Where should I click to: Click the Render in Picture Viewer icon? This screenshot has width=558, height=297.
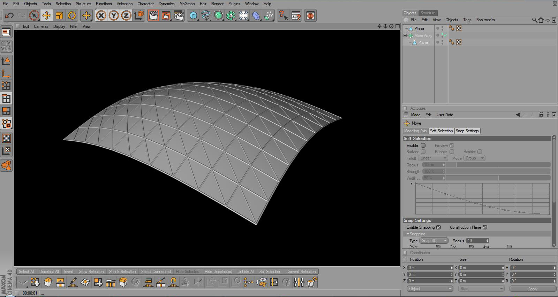click(x=166, y=15)
